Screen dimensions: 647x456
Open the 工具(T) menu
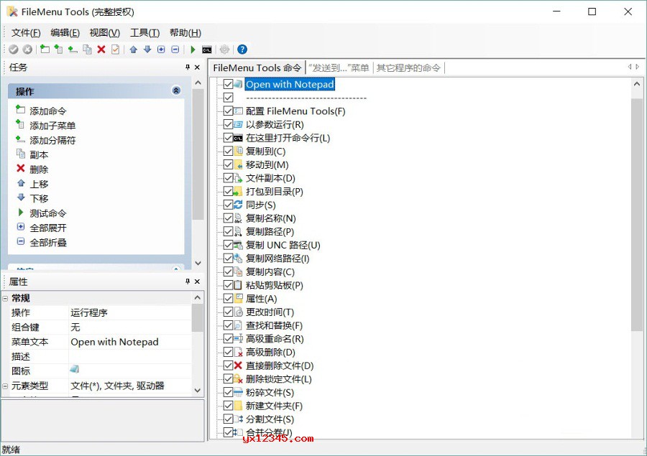pos(144,33)
